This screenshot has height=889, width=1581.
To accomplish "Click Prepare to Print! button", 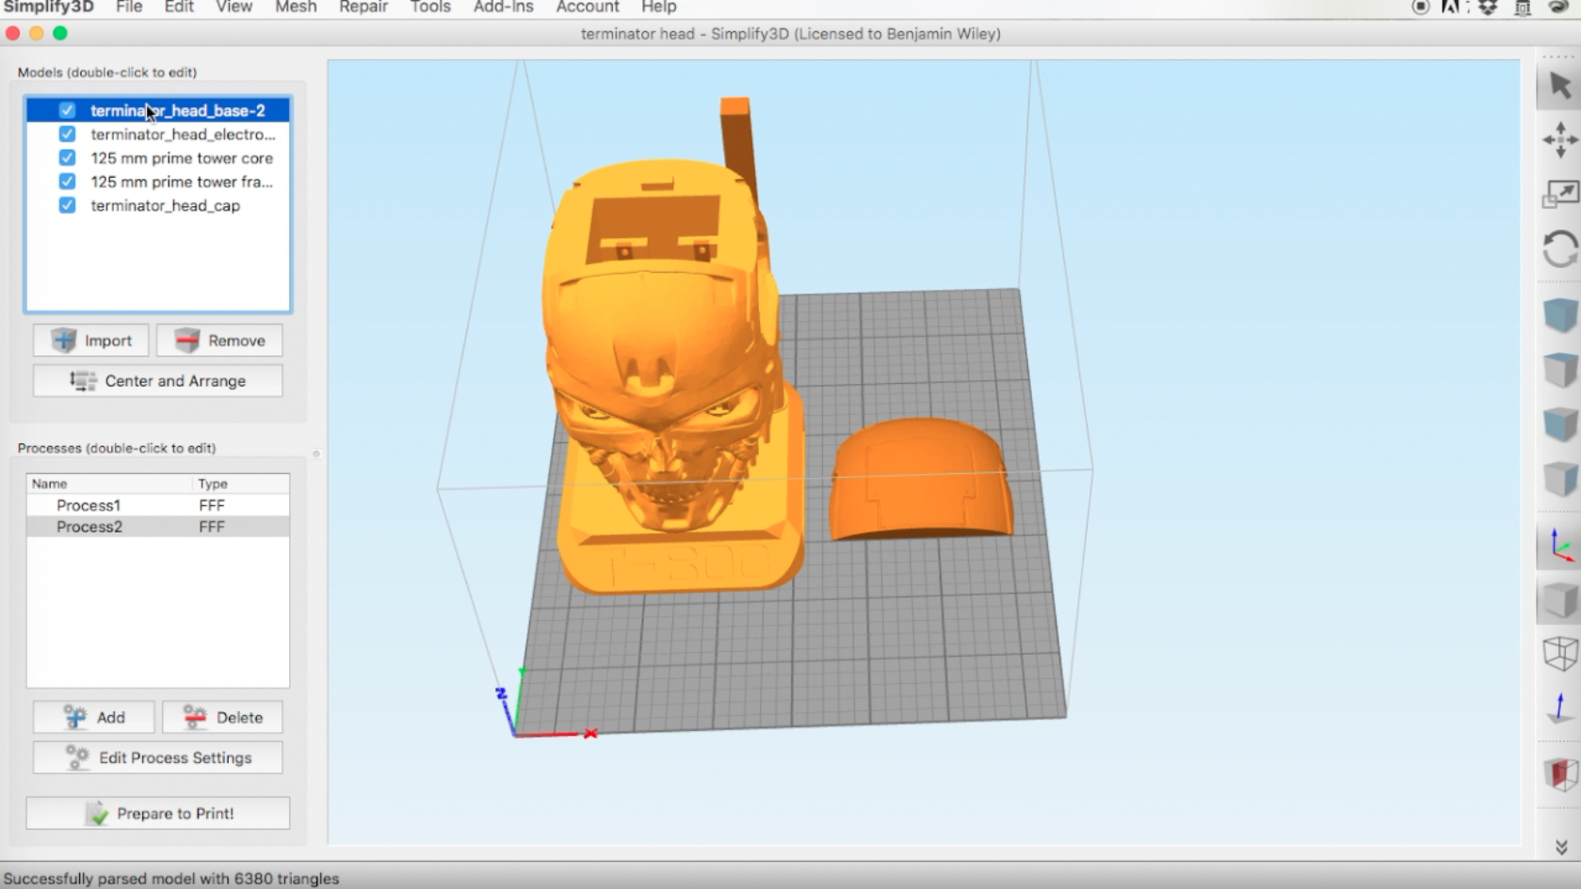I will (157, 814).
